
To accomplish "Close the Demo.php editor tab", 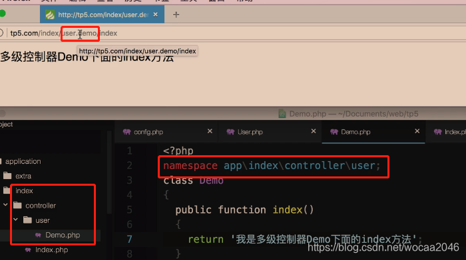I will (417, 131).
